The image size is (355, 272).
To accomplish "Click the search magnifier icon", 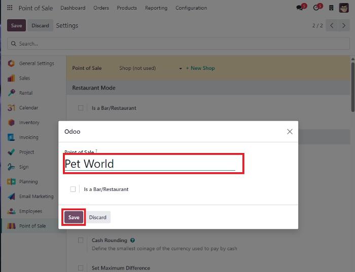I will point(14,44).
